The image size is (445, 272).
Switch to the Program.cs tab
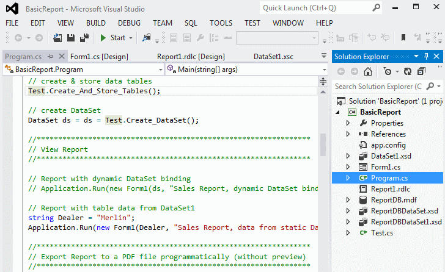point(23,57)
